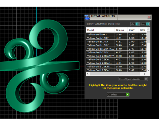
Task: Sort by the Grams column header
Action: click(121, 30)
